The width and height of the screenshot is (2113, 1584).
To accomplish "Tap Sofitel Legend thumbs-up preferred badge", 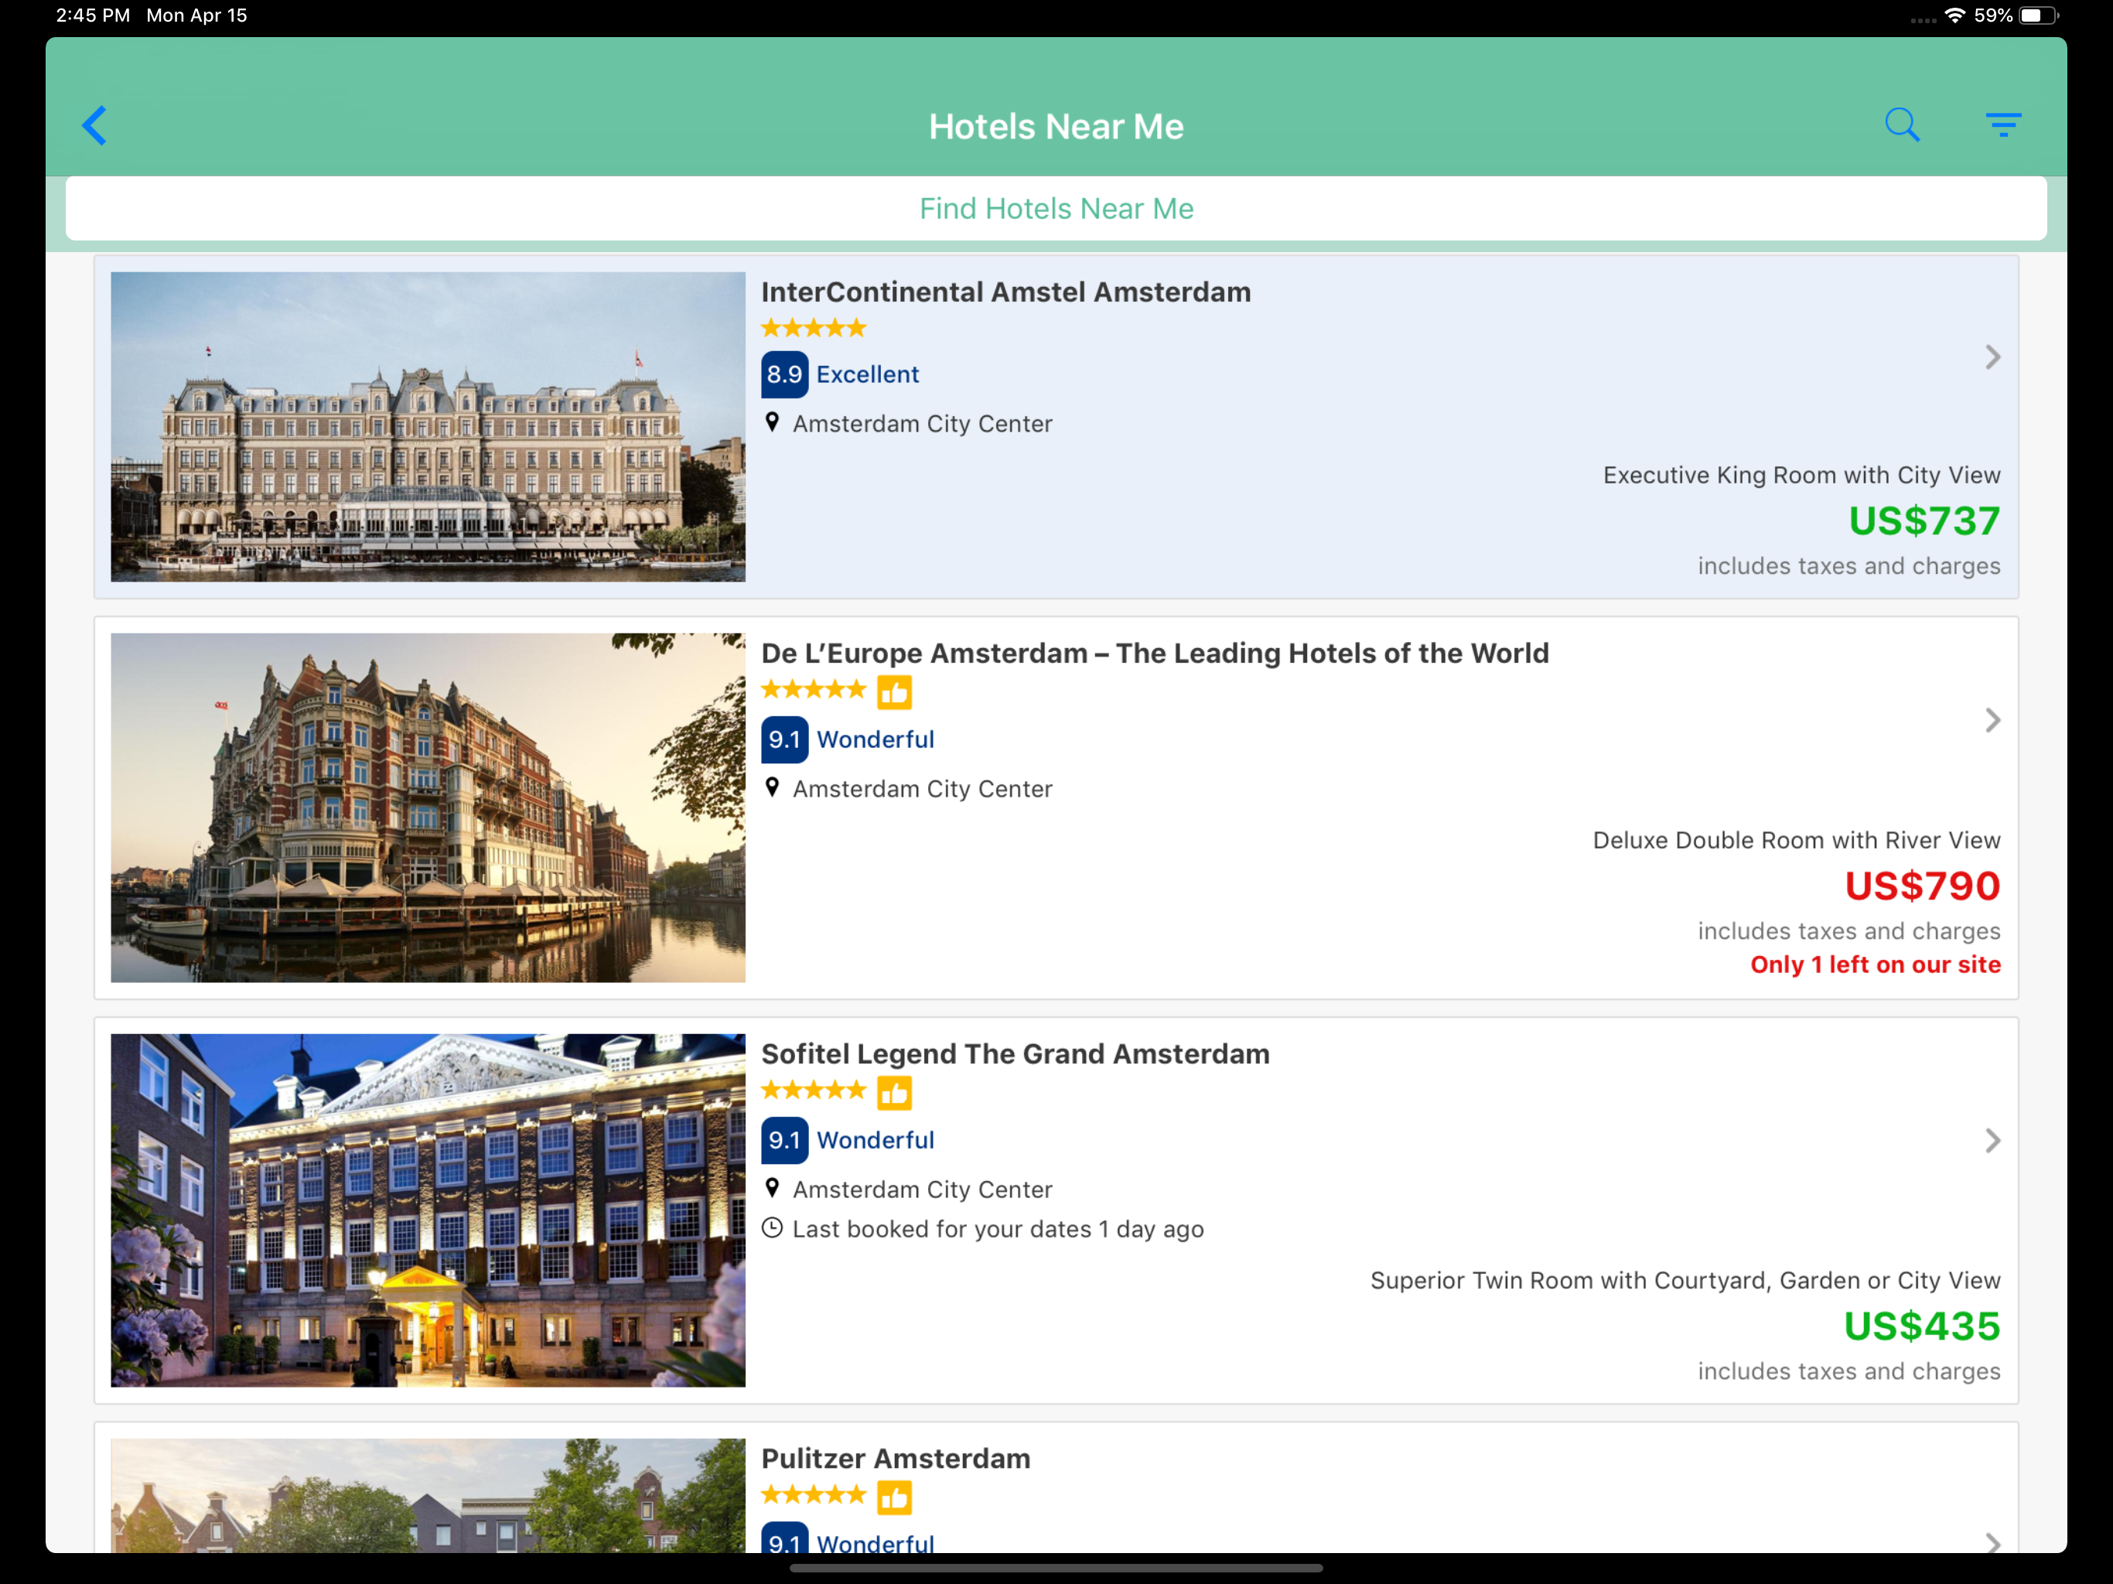I will pos(894,1092).
